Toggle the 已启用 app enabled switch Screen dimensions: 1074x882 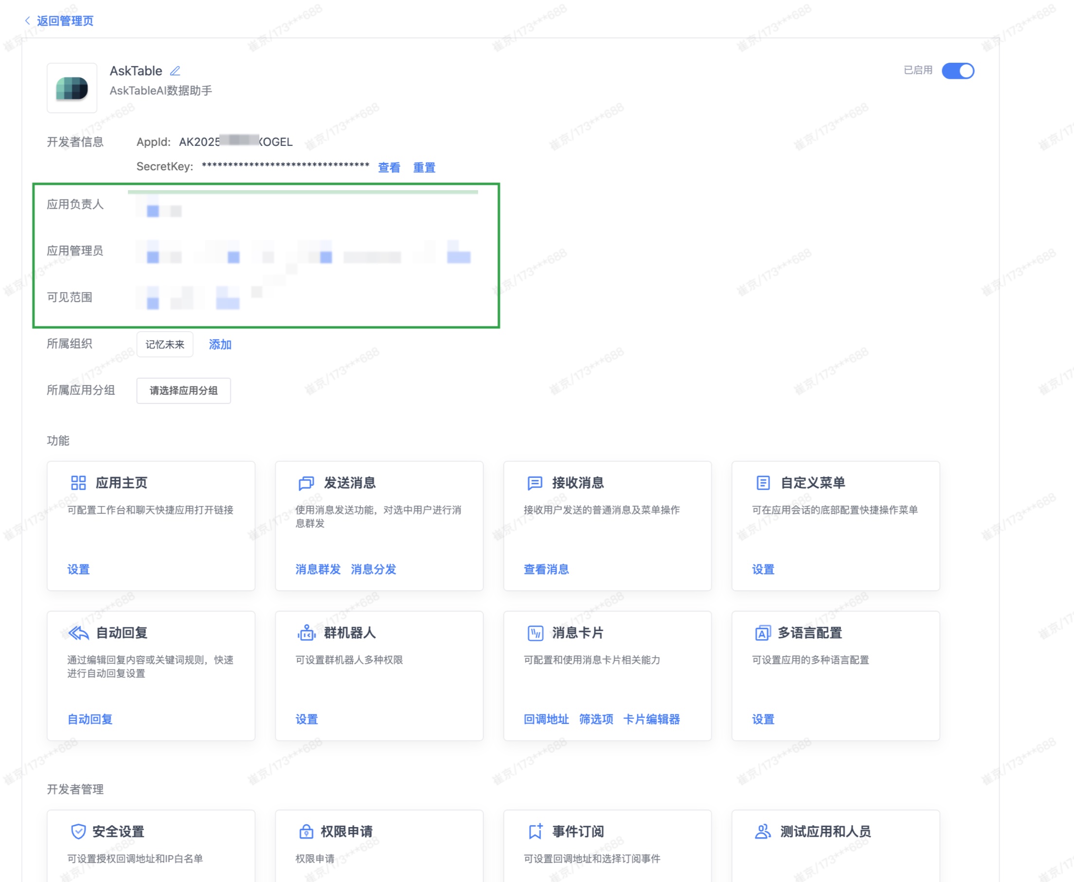[957, 71]
